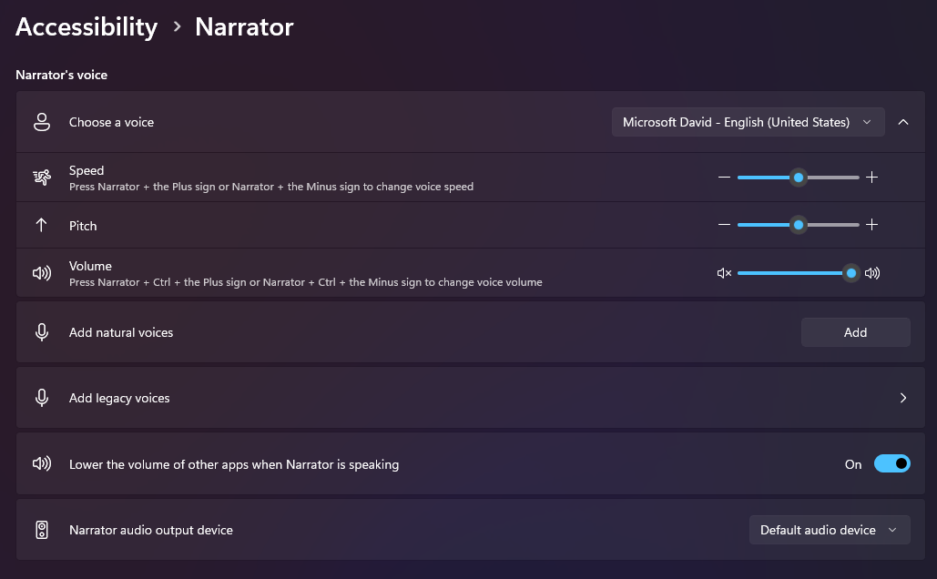Click the Pitch plus icon
Viewport: 937px width, 579px height.
pyautogui.click(x=871, y=225)
